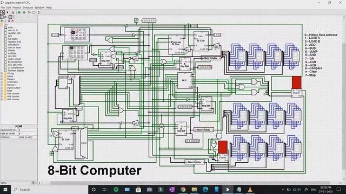The width and height of the screenshot is (346, 194).
Task: Edit the Address Bit Width value
Action: pos(28,130)
